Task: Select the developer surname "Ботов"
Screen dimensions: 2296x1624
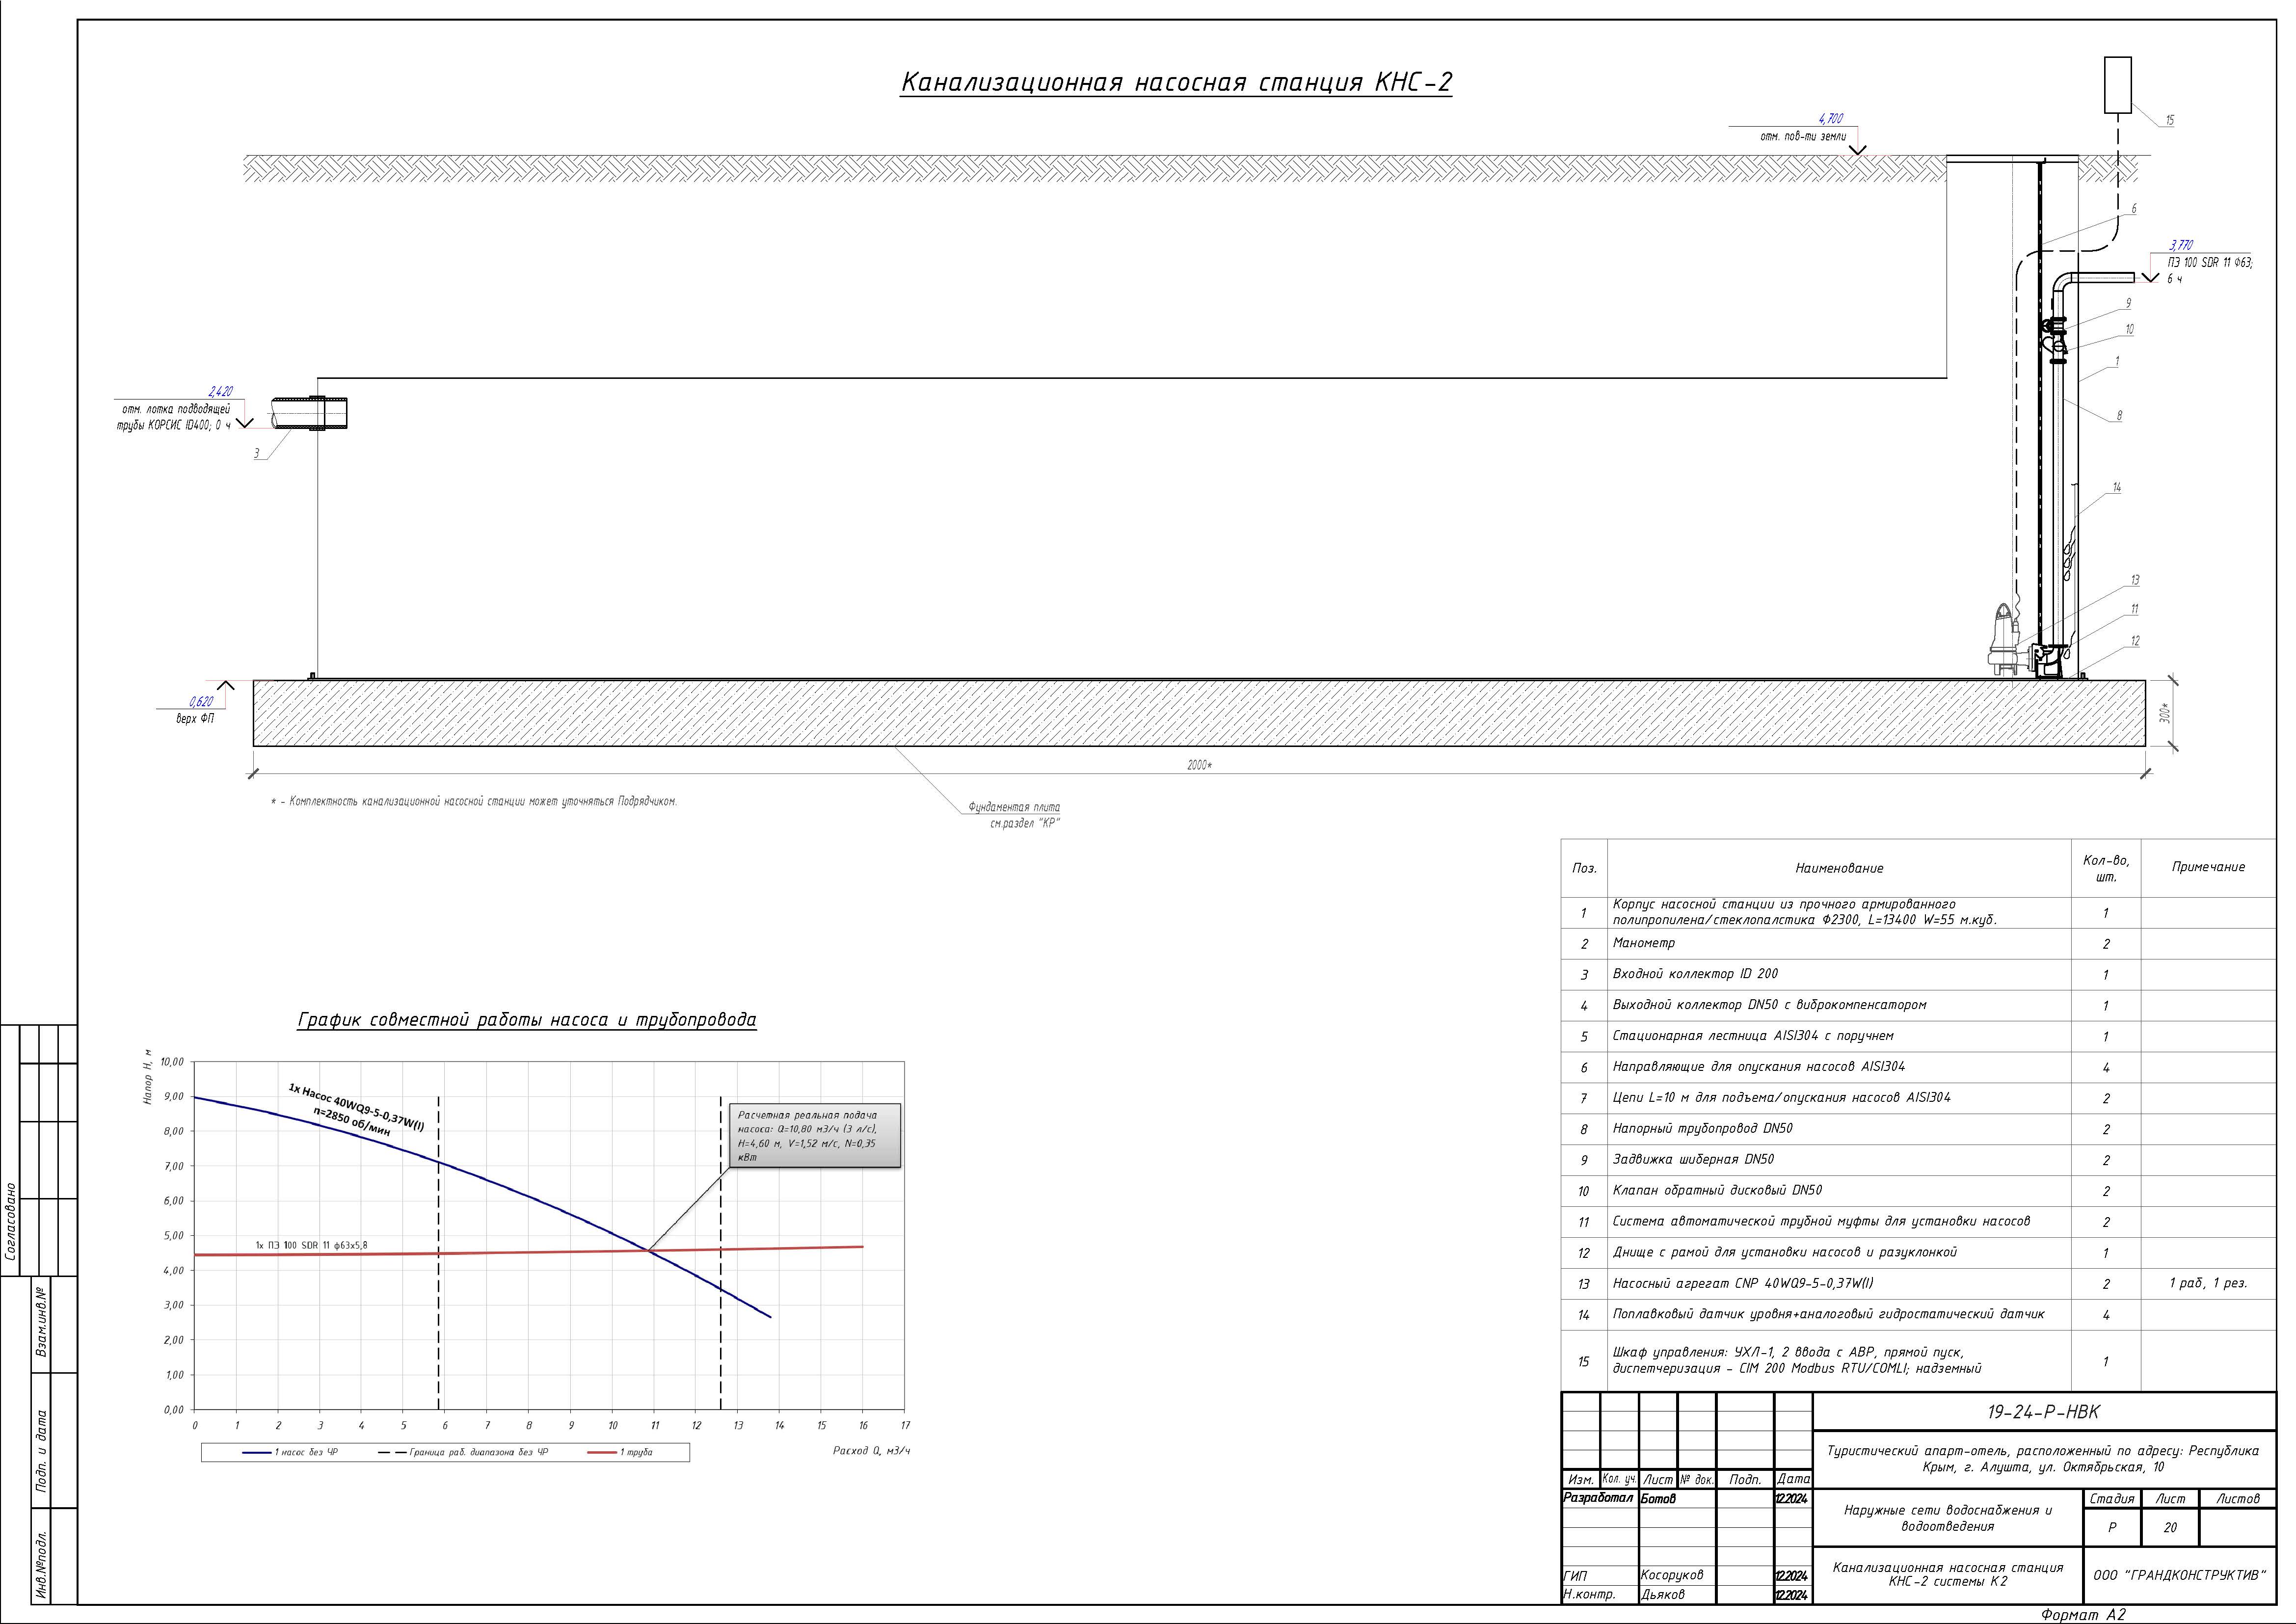Action: click(1658, 1499)
